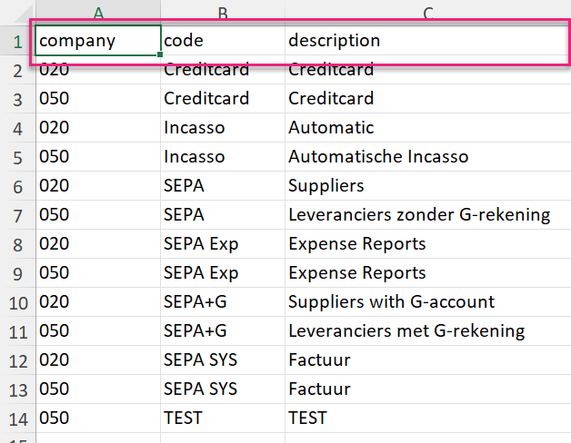571x443 pixels.
Task: Click 'Factuur' description cell in row 12
Action: click(428, 360)
